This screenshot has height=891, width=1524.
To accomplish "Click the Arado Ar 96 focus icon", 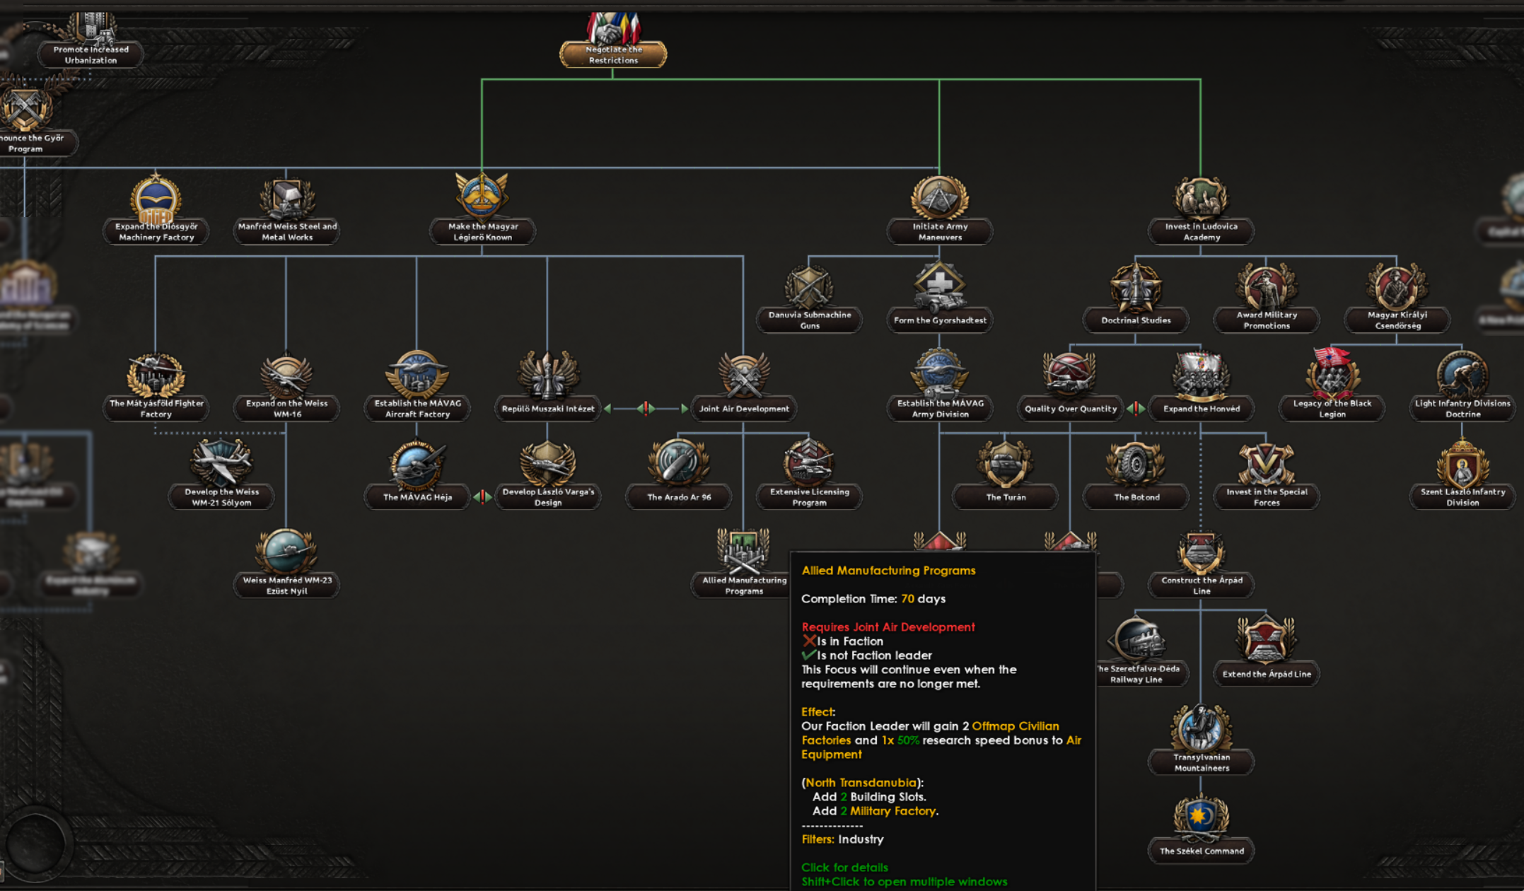I will click(678, 463).
